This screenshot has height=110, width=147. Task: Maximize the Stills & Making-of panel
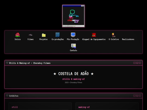click(x=137, y=63)
